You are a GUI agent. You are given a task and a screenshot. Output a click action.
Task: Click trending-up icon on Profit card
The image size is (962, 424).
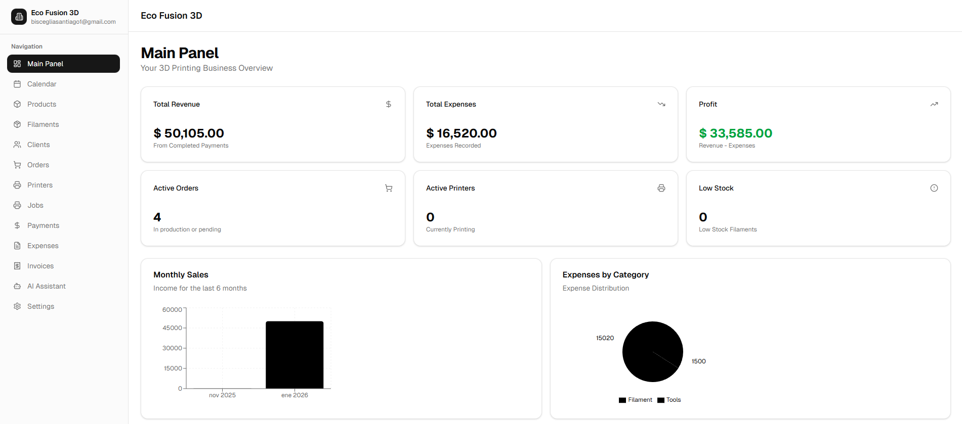pyautogui.click(x=934, y=104)
